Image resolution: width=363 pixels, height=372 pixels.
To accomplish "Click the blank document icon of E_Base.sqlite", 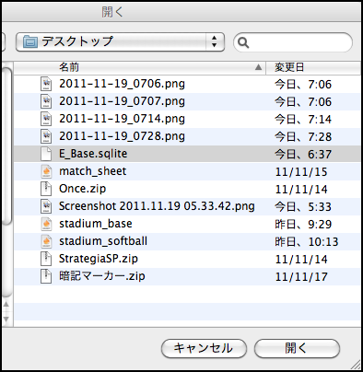I will (x=46, y=154).
